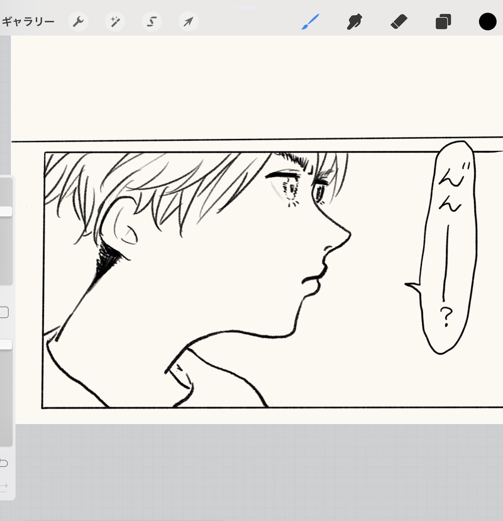Tap the brush size slider handle

click(6, 212)
